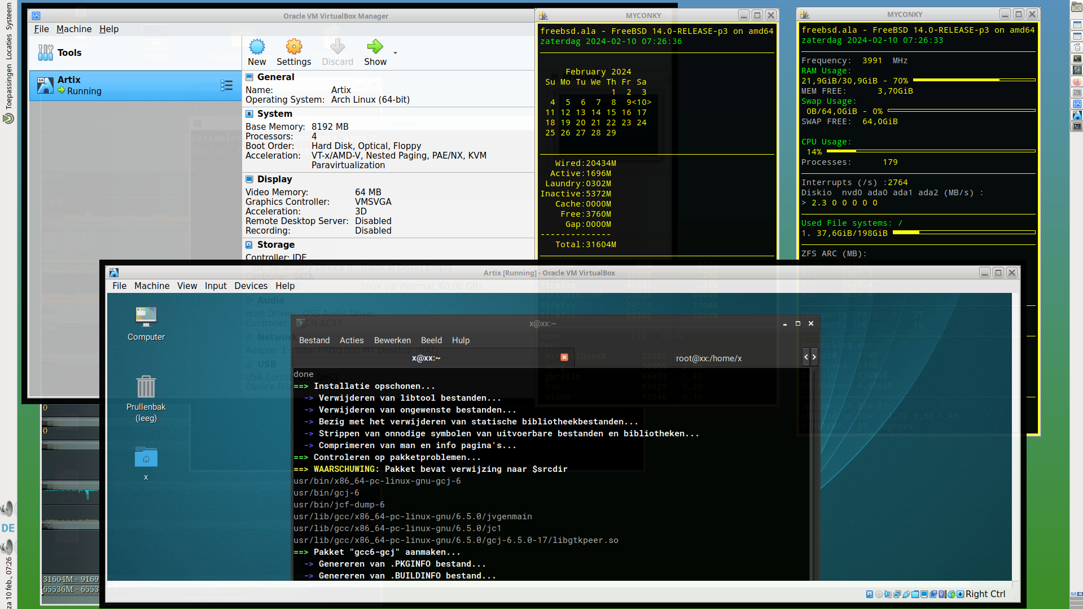Click optical disc icon in VM status bar
Screen dimensions: 1083x609
(879, 594)
